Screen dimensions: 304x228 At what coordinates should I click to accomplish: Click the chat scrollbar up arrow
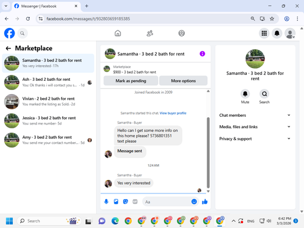click(x=208, y=91)
